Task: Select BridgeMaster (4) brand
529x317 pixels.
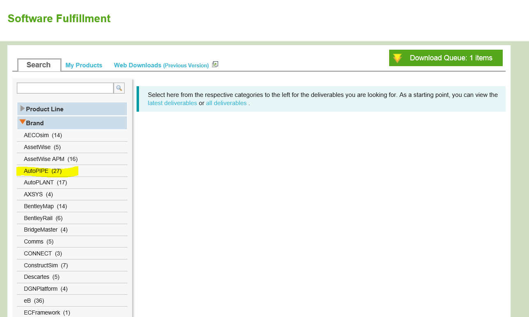Action: pyautogui.click(x=46, y=230)
